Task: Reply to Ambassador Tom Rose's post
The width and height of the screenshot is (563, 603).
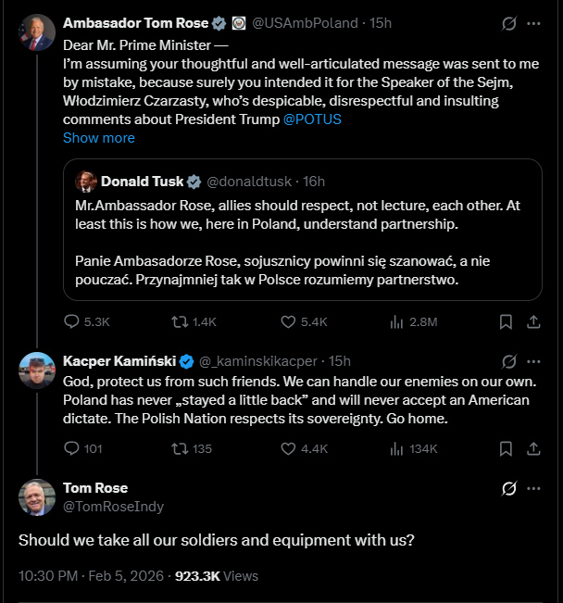Action: click(72, 321)
